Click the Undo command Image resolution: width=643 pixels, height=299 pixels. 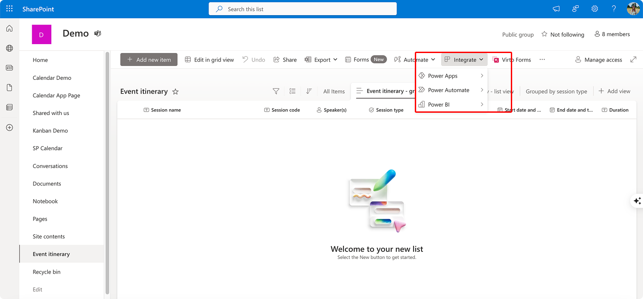click(254, 60)
